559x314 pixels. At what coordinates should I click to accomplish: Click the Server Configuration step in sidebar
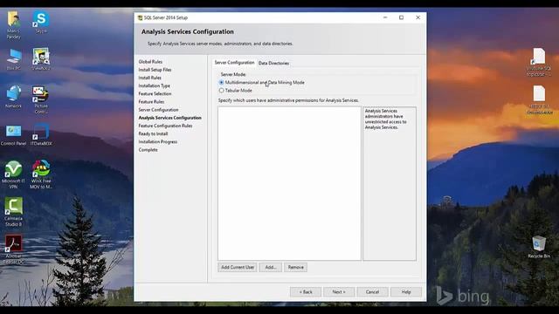click(158, 110)
